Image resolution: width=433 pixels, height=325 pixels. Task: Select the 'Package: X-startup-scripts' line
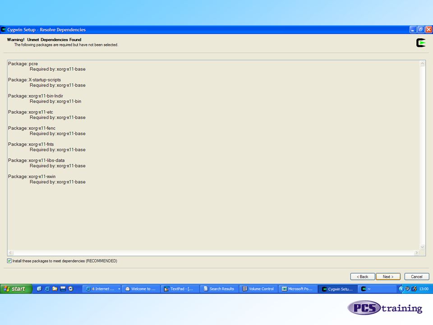pos(35,80)
